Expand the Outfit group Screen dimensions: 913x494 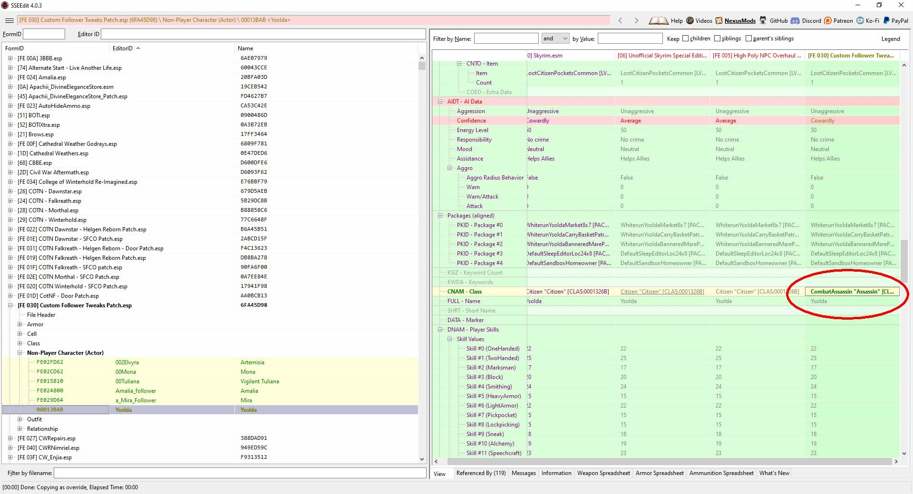20,419
